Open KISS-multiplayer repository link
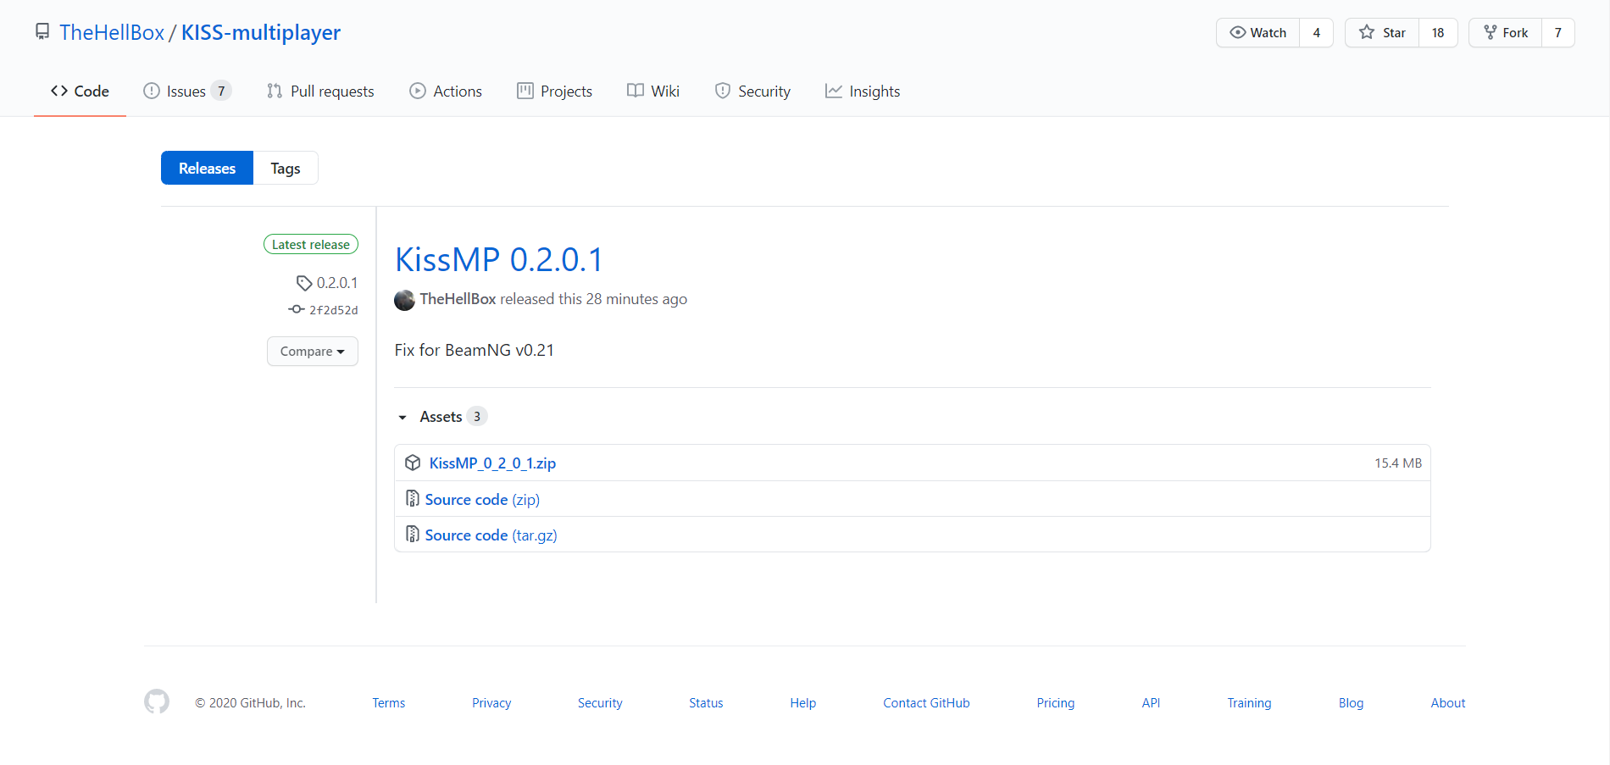 click(261, 32)
